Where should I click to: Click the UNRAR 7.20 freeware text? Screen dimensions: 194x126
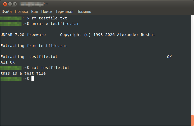(x=23, y=35)
